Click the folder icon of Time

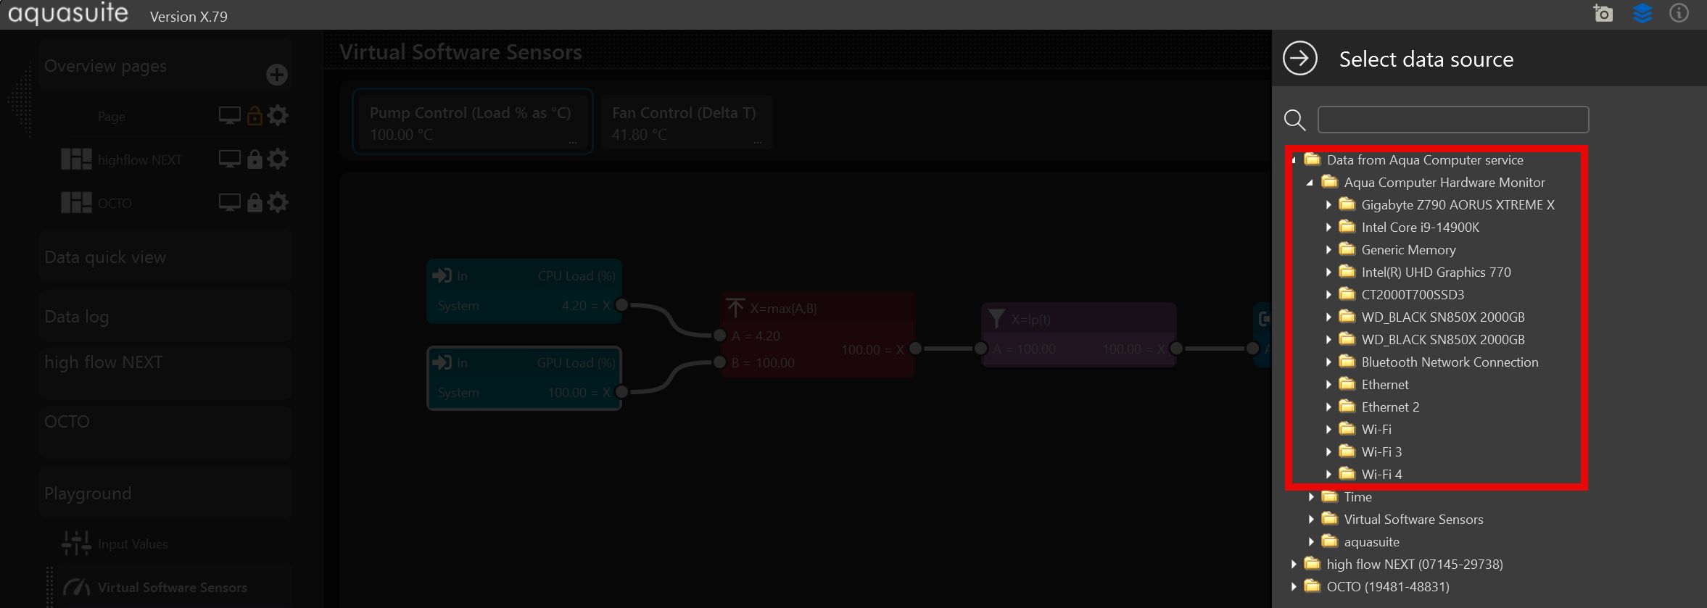click(1329, 496)
